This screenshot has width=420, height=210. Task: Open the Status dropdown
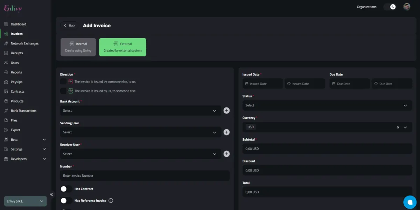point(327,105)
